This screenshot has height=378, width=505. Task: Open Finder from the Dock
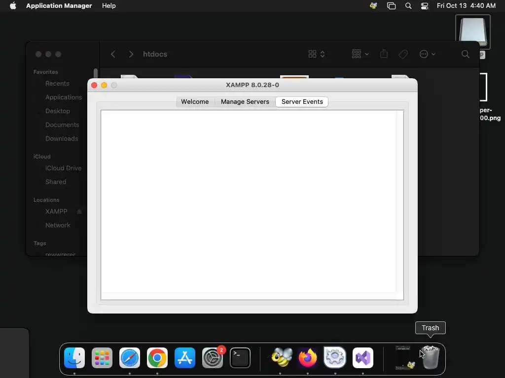point(74,358)
